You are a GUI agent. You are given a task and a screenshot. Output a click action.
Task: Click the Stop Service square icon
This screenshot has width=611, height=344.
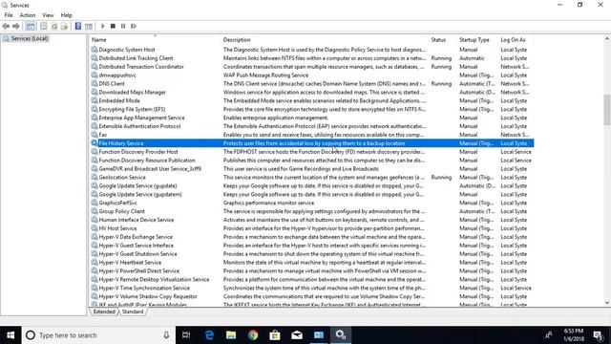(113, 26)
